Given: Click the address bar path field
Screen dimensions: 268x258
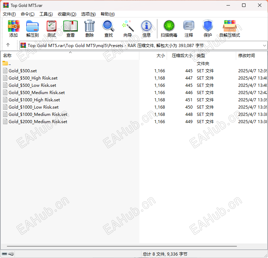Looking at the screenshot, I should [x=143, y=46].
